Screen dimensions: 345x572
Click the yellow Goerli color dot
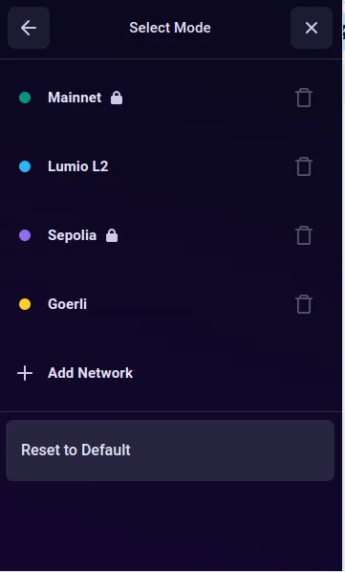click(25, 304)
